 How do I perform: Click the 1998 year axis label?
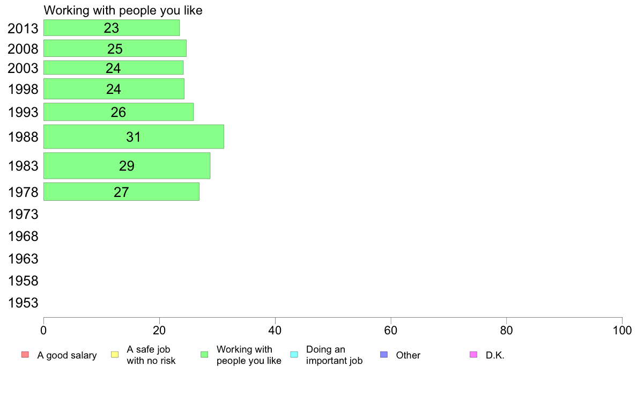pyautogui.click(x=23, y=89)
